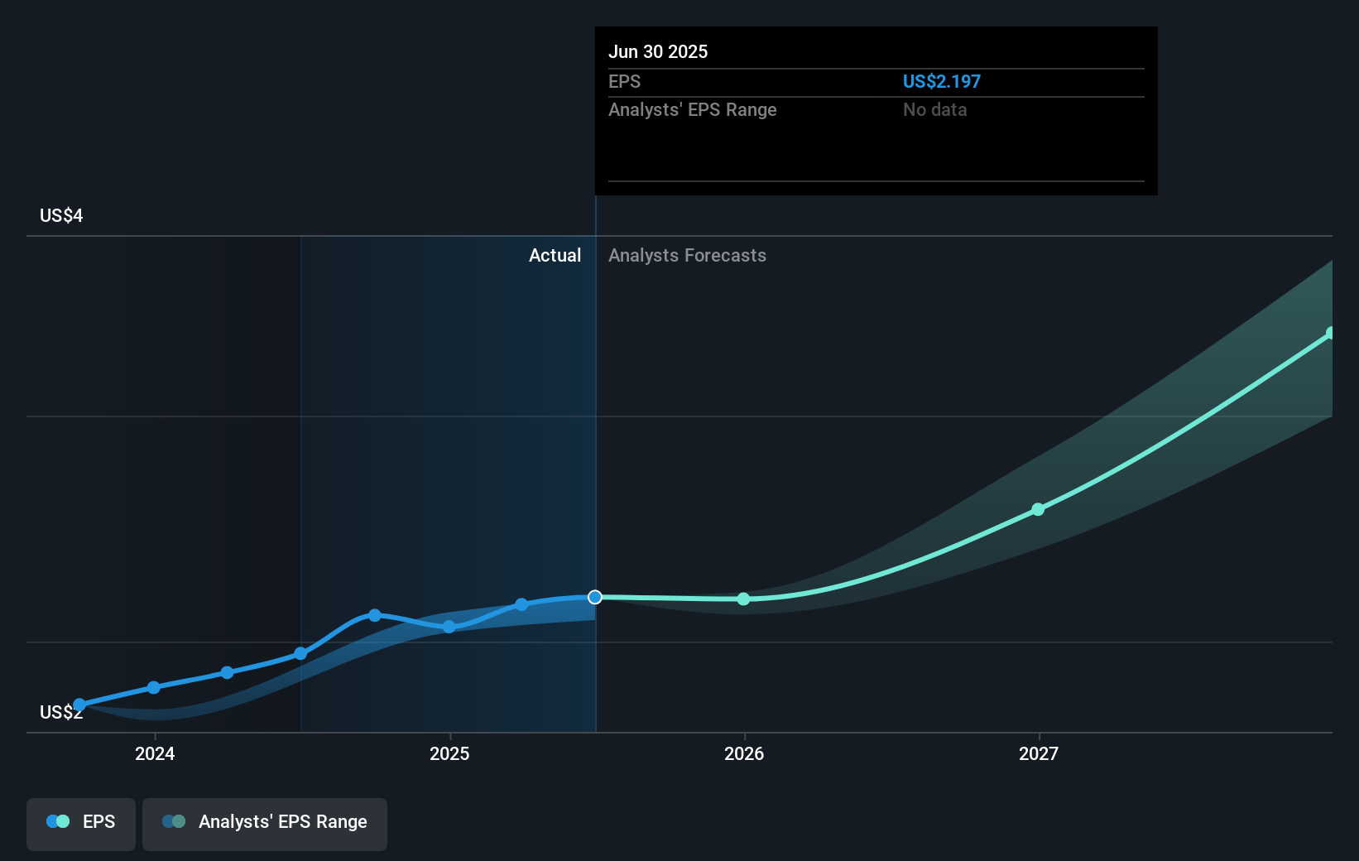Click the US$2.197 EPS value link

pos(941,81)
